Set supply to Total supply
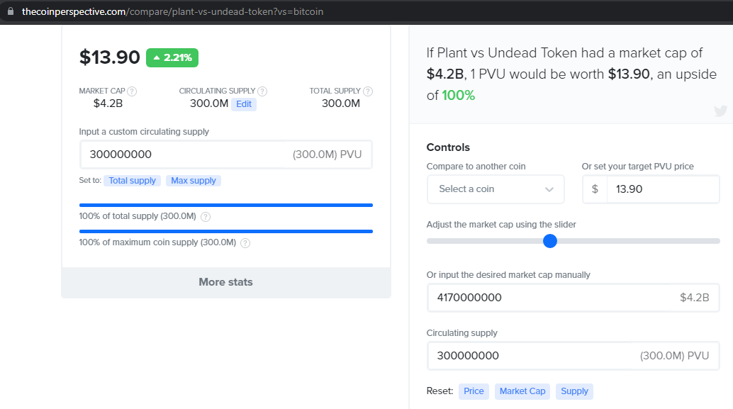This screenshot has height=409, width=733. (x=133, y=181)
